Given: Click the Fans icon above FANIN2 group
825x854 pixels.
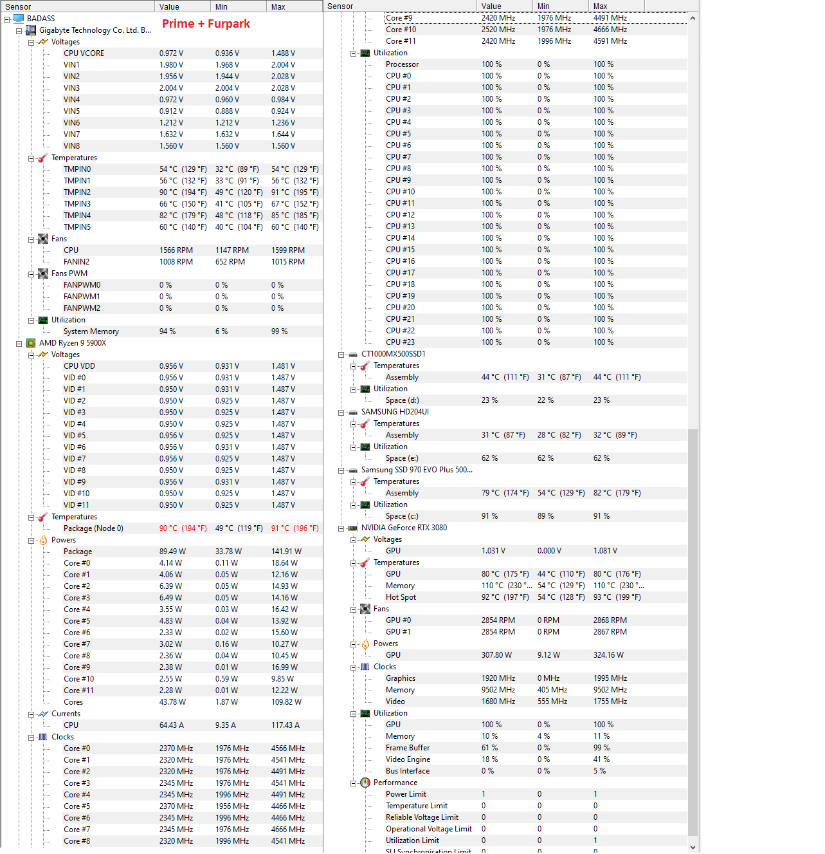Looking at the screenshot, I should (x=43, y=239).
